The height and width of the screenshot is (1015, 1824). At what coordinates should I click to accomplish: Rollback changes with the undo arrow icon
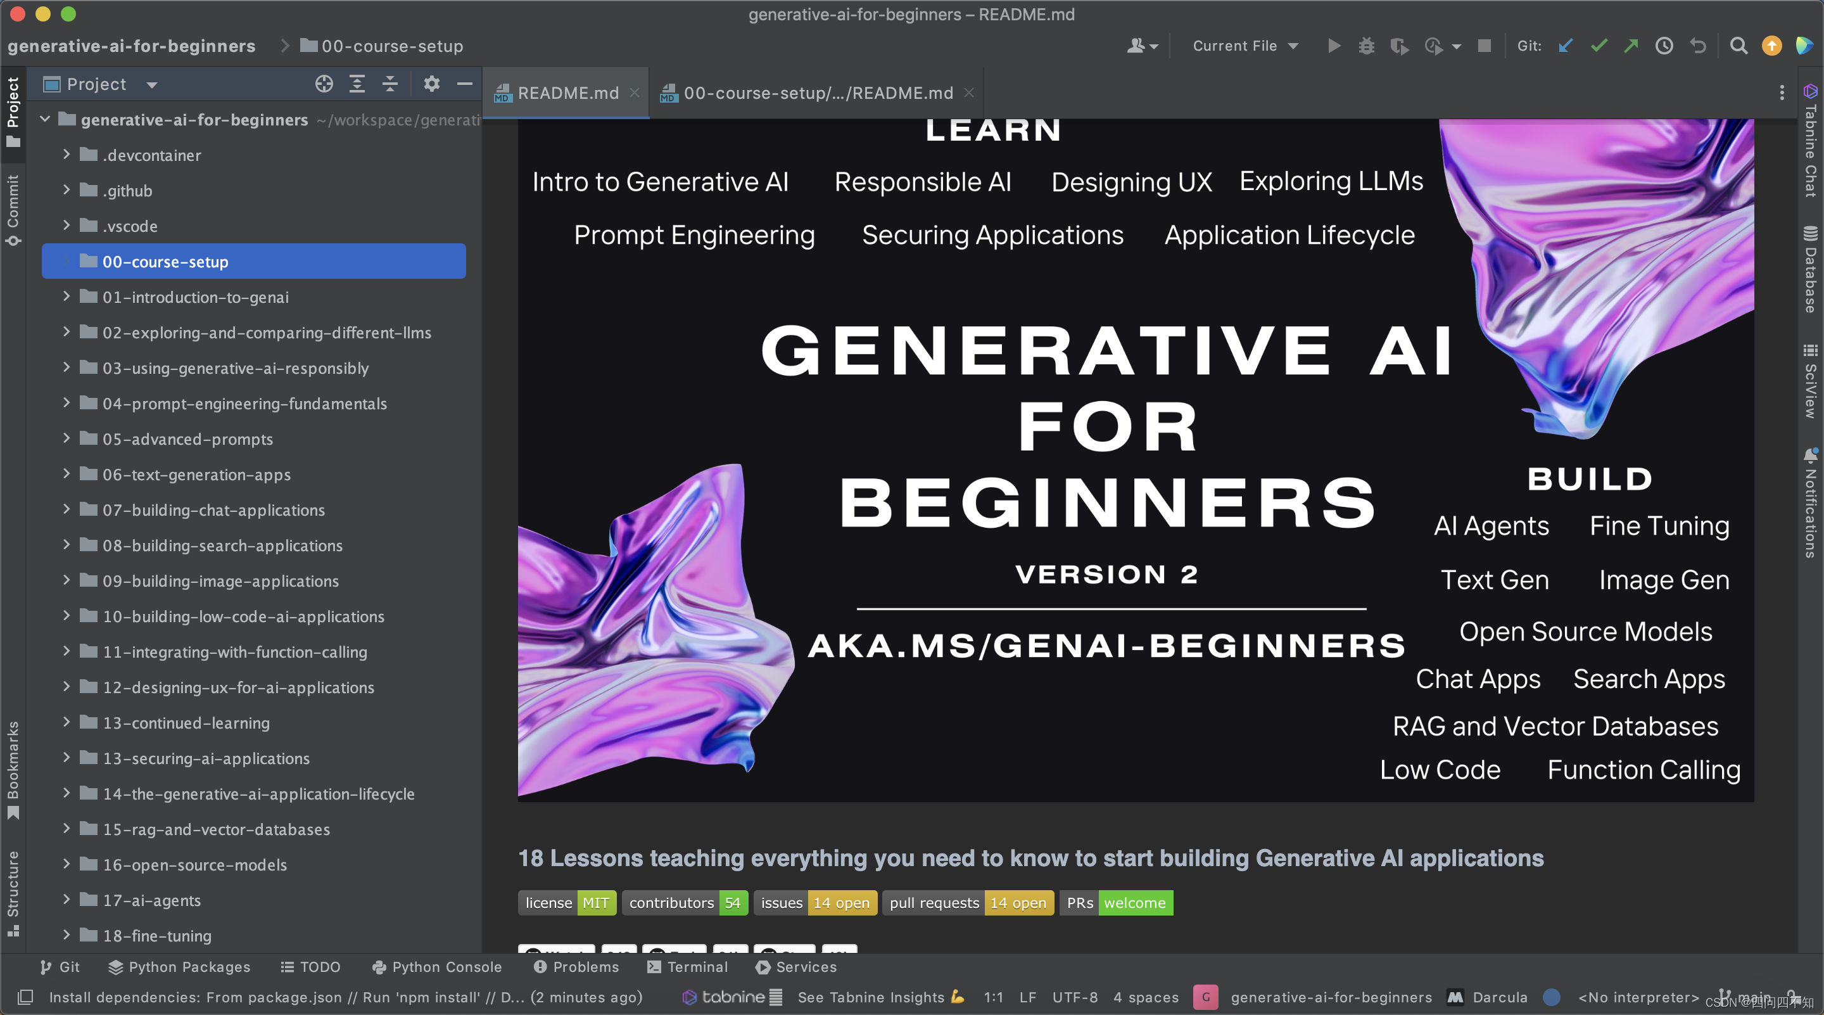(x=1698, y=46)
